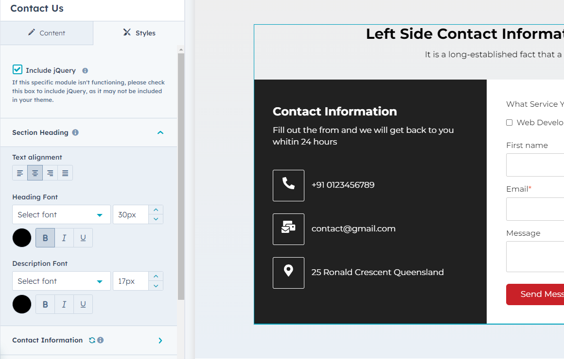Screen dimensions: 564x359
Task: Switch to the Content tab
Action: click(47, 33)
